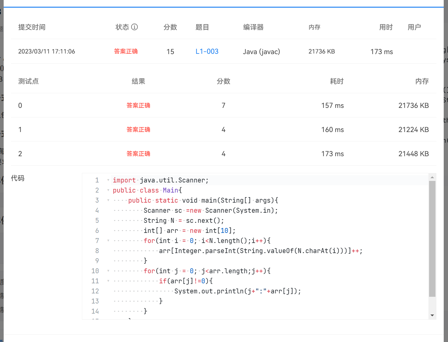
Task: Open problem L1-003
Action: click(x=207, y=51)
